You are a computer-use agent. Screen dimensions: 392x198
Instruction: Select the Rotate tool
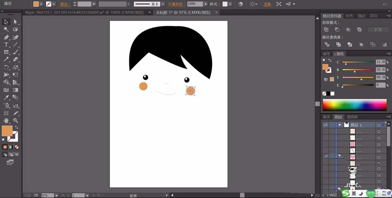click(x=6, y=67)
